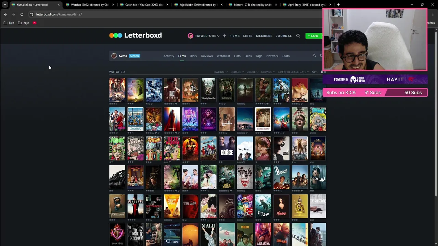Open the Sinners film poster
This screenshot has width=438, height=246.
190,148
